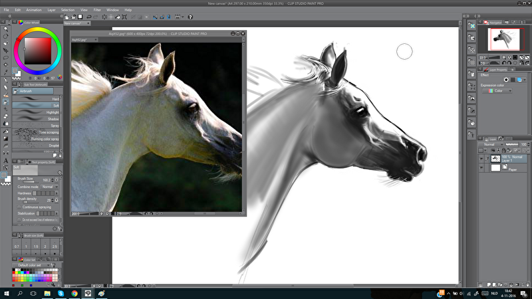Click the lock layer icon in Layer panel
The image size is (532, 299).
[503, 150]
